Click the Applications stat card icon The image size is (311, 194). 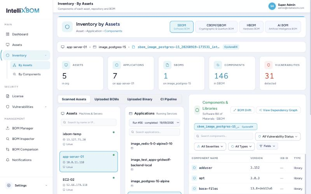[117, 65]
